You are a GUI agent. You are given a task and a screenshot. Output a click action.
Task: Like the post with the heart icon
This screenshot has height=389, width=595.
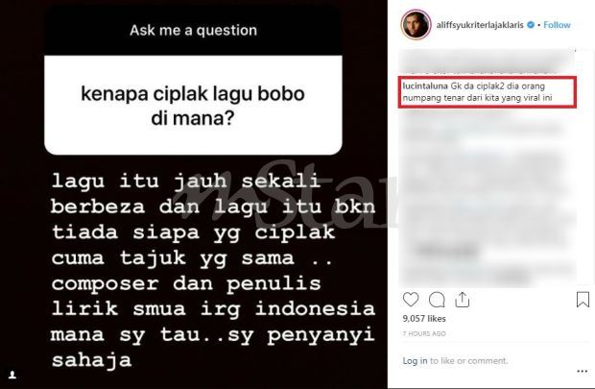411,300
